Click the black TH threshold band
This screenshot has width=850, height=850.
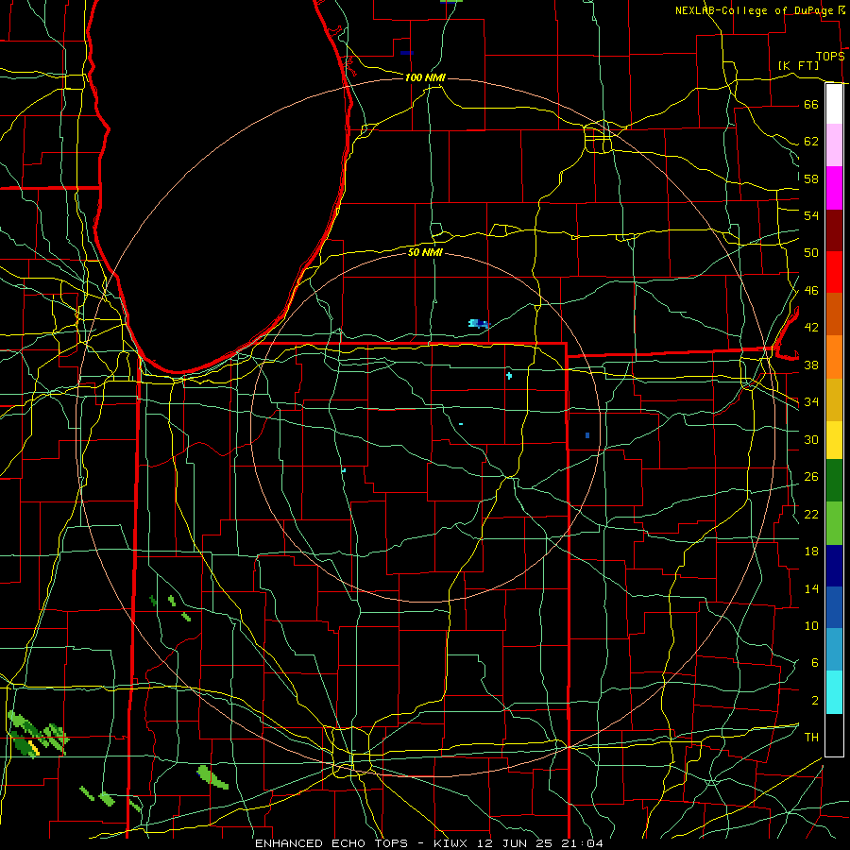pyautogui.click(x=834, y=735)
